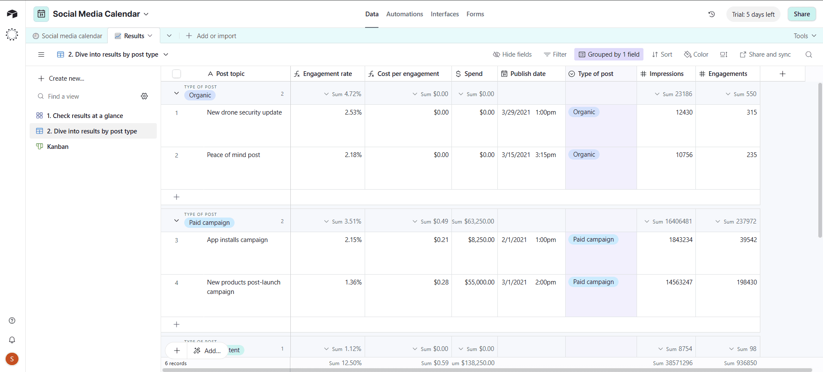The height and width of the screenshot is (372, 823).
Task: Click Grouped by 1 field button
Action: [x=609, y=54]
